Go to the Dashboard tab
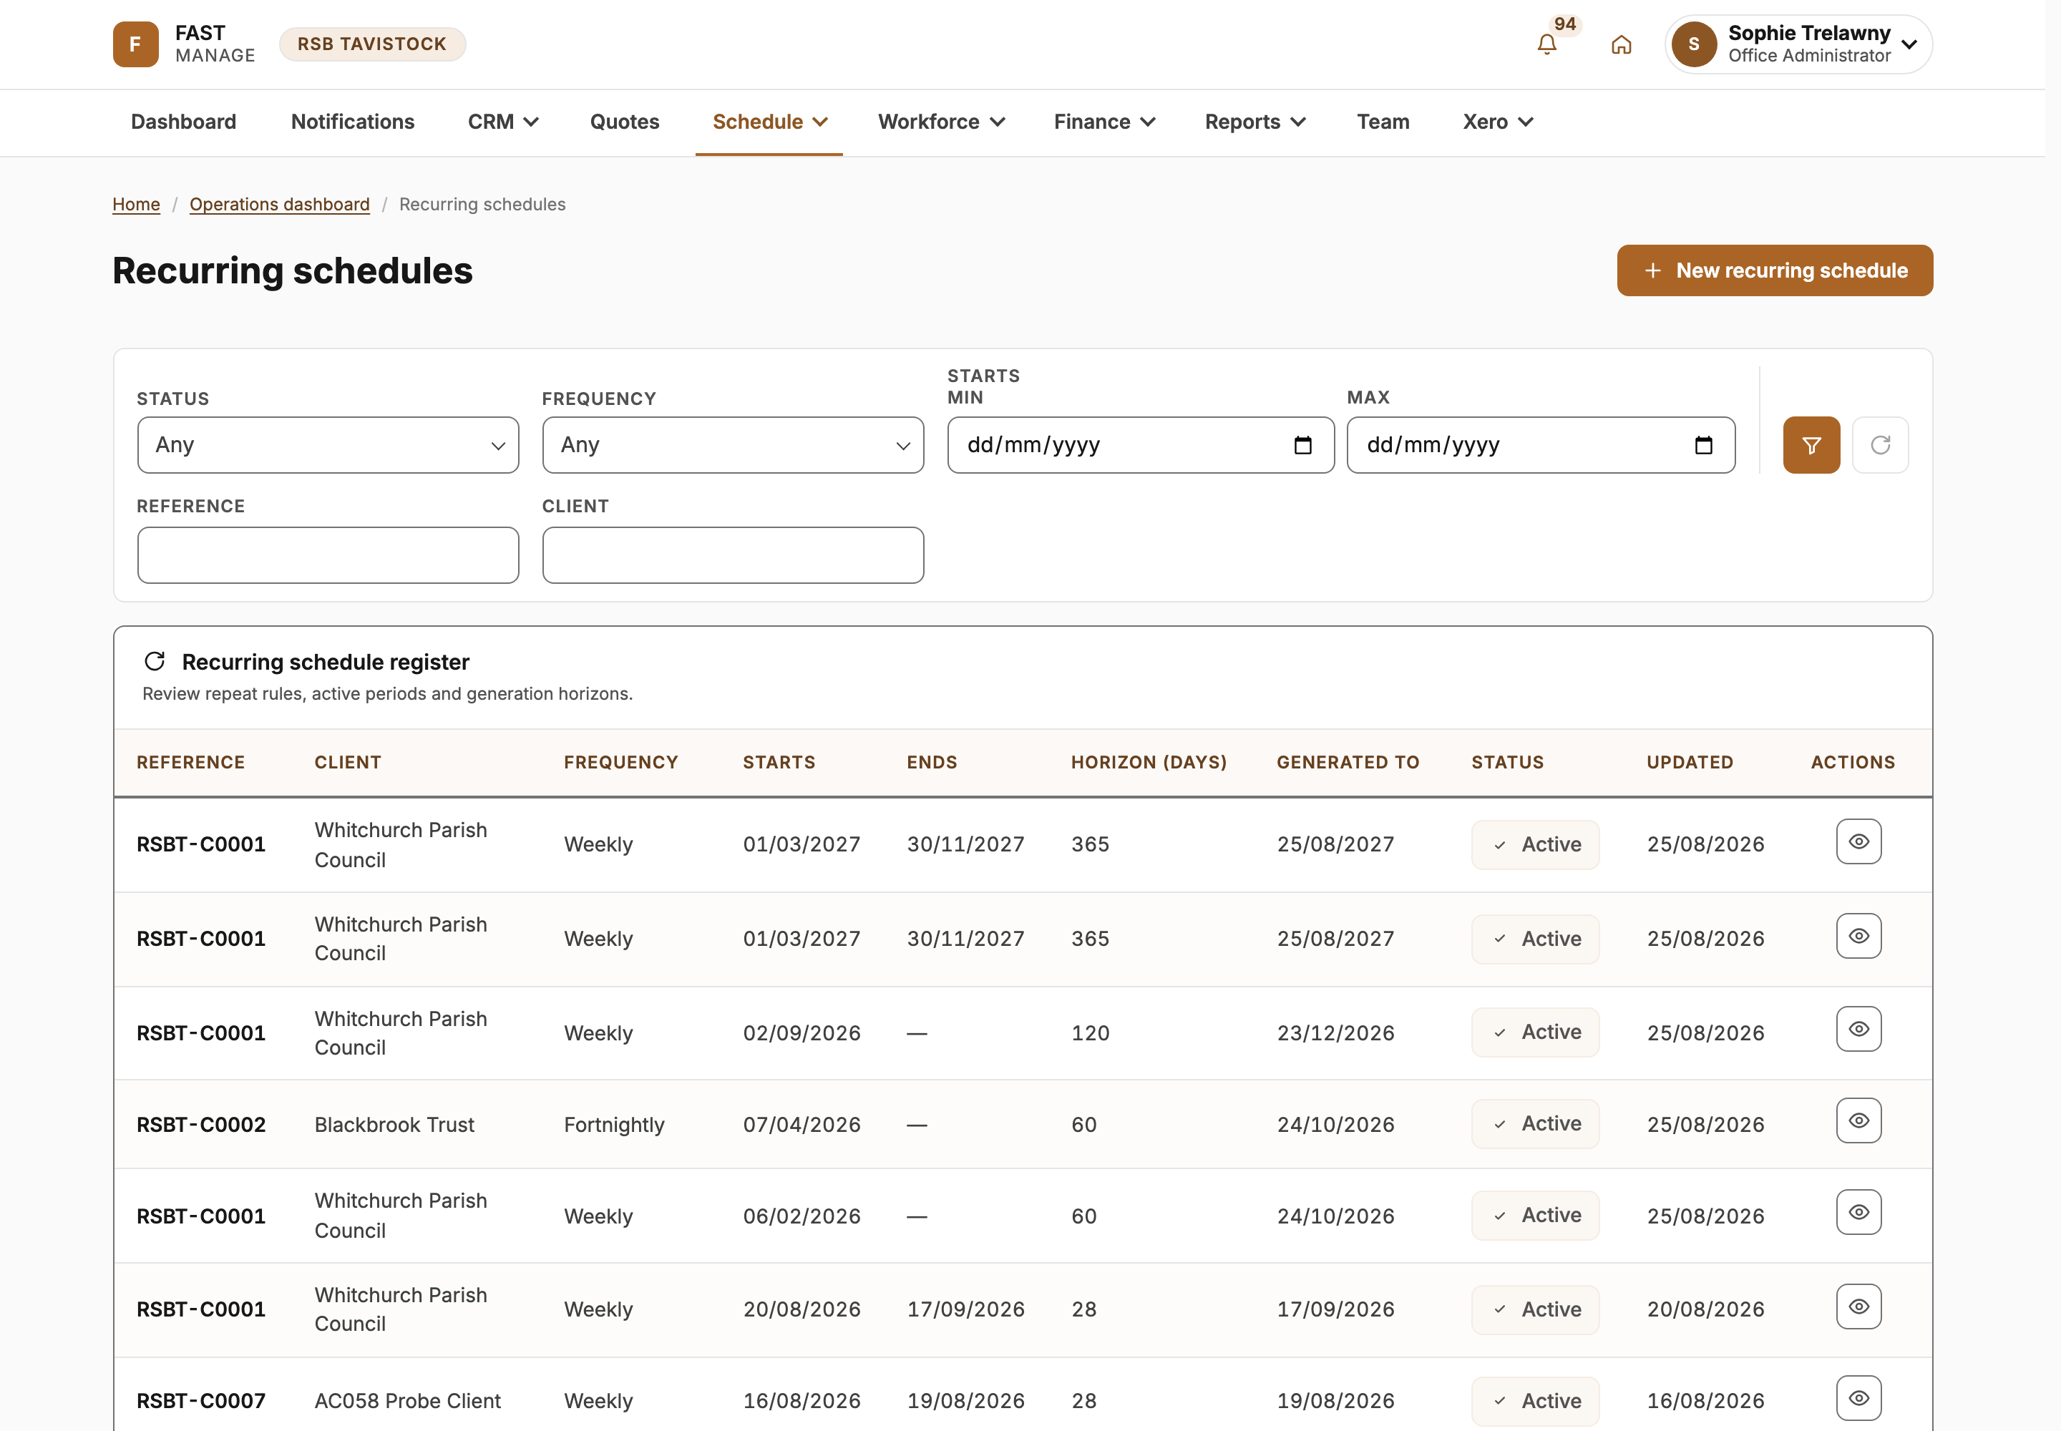Image resolution: width=2061 pixels, height=1431 pixels. [x=184, y=122]
